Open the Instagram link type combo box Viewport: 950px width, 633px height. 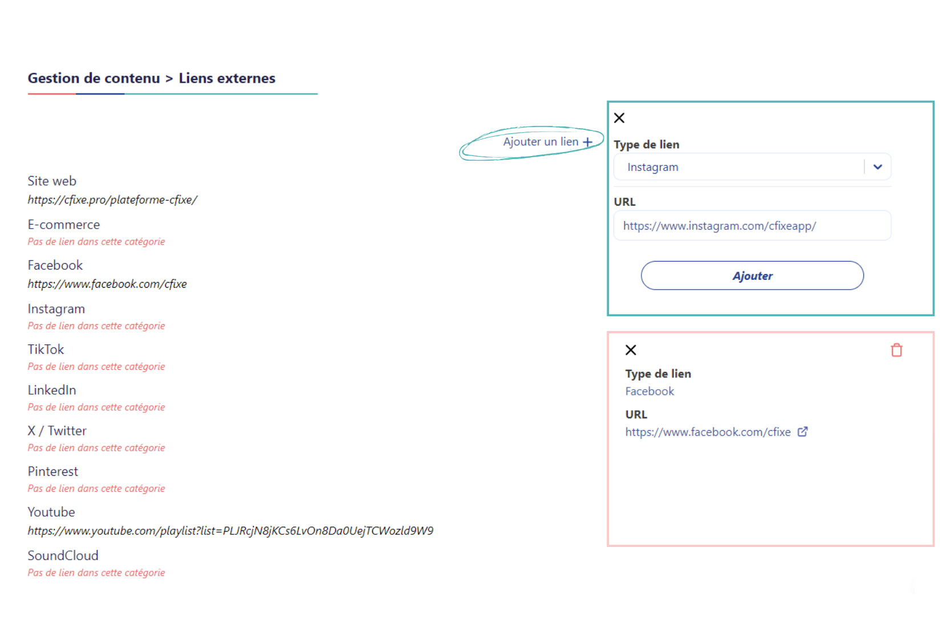click(x=752, y=167)
